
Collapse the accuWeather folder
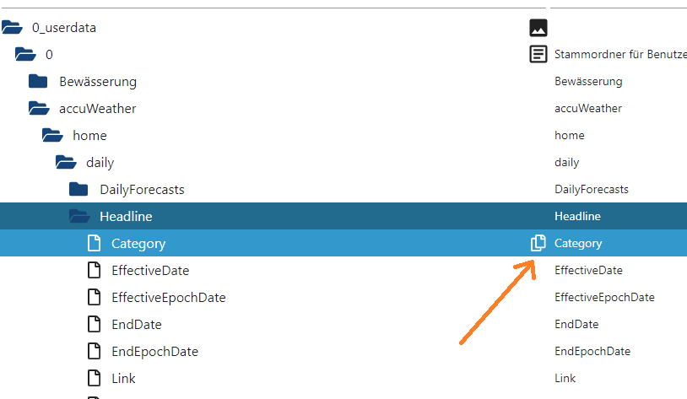(39, 108)
